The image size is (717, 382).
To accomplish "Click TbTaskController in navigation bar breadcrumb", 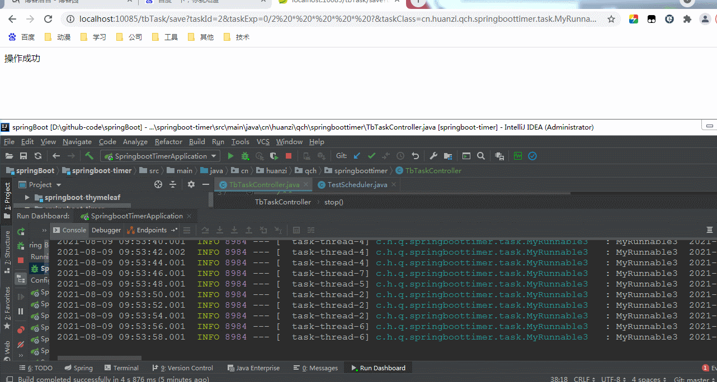I will (429, 170).
